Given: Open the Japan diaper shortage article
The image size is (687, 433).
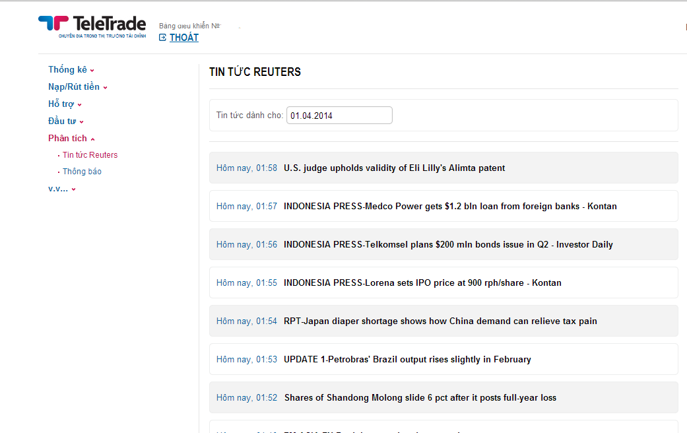Looking at the screenshot, I should 440,321.
